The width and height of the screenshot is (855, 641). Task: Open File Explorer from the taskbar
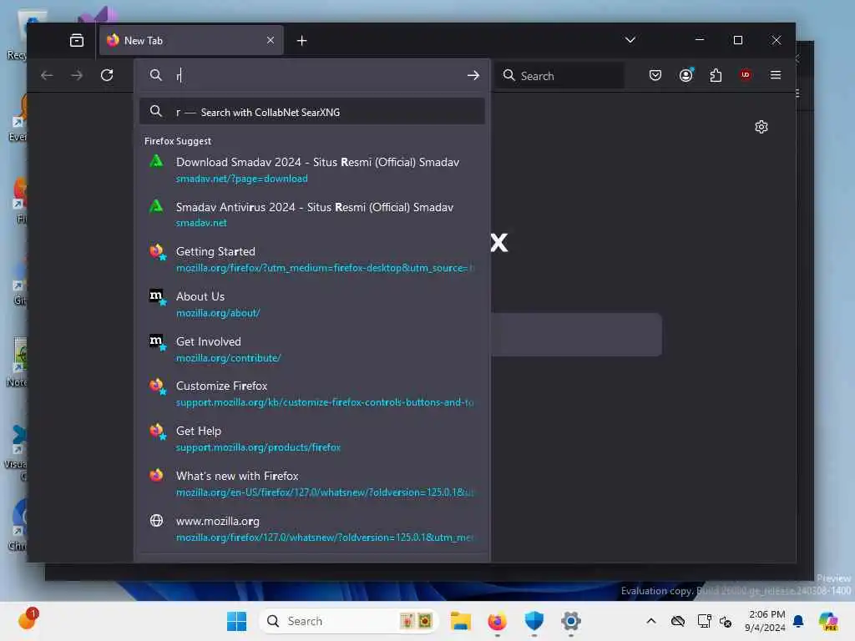tap(460, 621)
